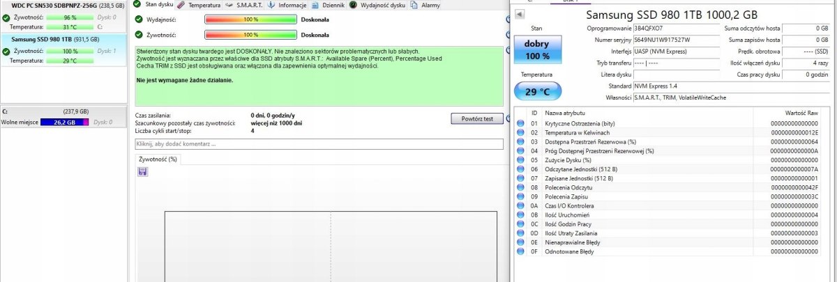Click the ID column header
837x282 pixels.
click(534, 112)
